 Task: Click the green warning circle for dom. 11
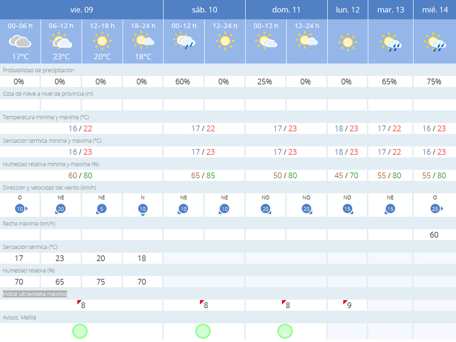pos(285,331)
